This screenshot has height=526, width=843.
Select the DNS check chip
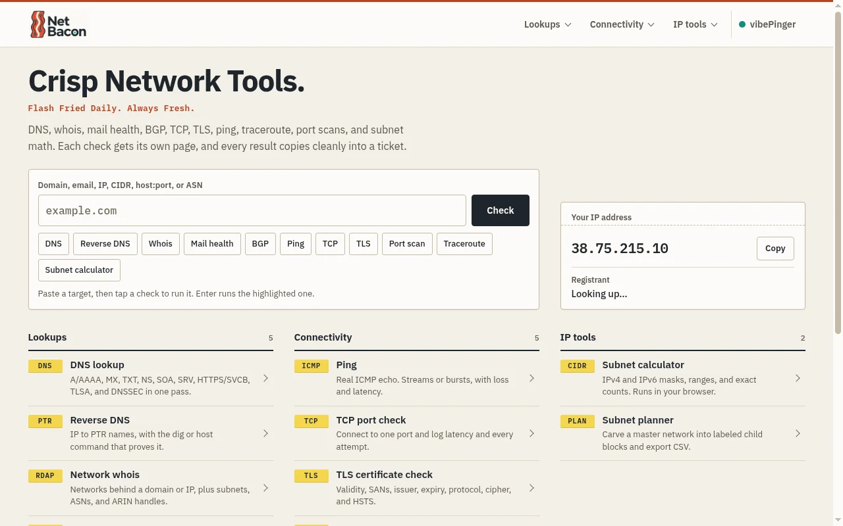pyautogui.click(x=53, y=243)
